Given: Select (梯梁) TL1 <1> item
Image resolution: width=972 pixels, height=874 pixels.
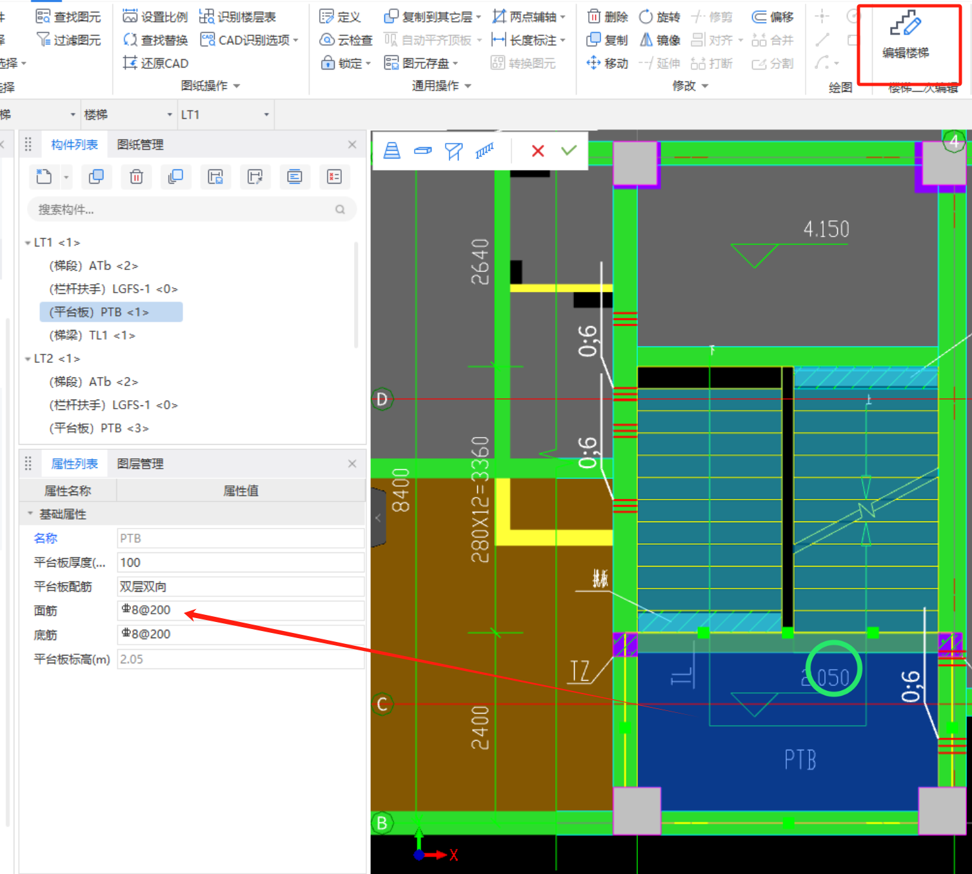Looking at the screenshot, I should 92,335.
